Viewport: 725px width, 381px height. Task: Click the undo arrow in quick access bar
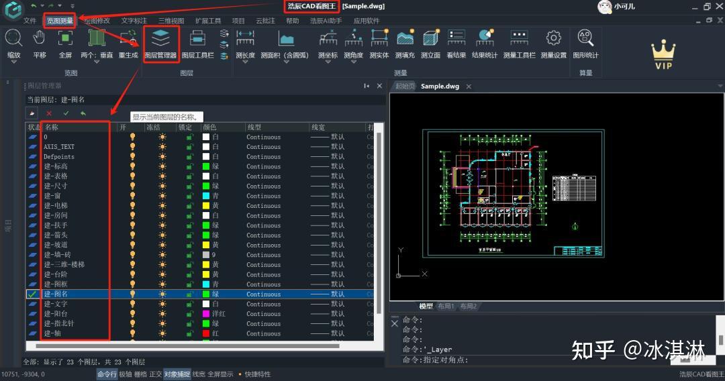(x=34, y=5)
